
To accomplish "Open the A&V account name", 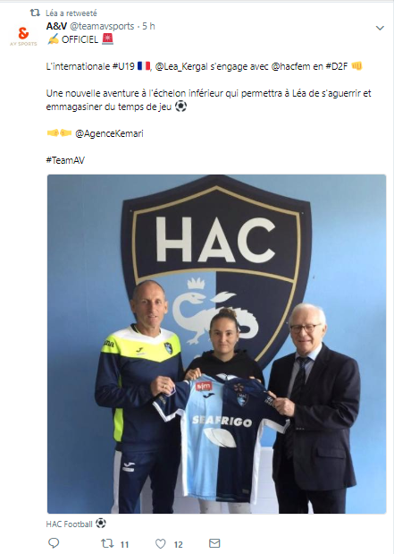I will [x=56, y=26].
